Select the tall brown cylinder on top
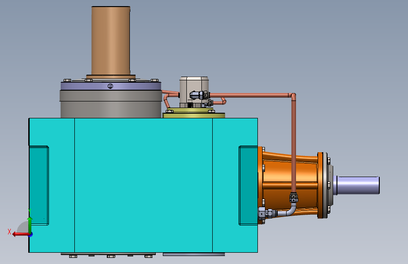This screenshot has height=264, width=408. (x=111, y=41)
